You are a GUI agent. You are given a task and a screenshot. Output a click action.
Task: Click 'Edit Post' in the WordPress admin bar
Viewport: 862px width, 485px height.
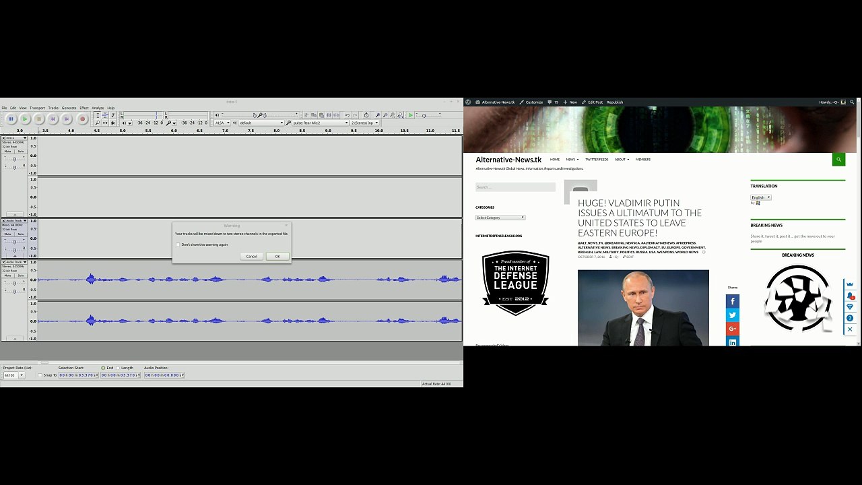(593, 102)
